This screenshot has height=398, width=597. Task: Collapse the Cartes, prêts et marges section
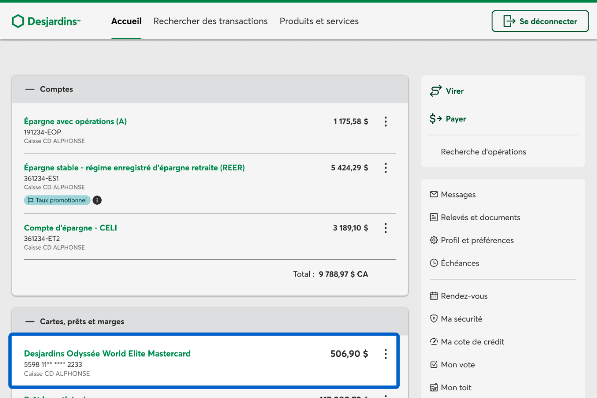click(30, 321)
